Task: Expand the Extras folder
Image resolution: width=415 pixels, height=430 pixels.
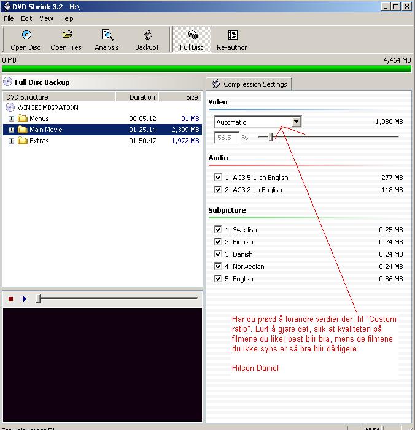Action: click(11, 141)
